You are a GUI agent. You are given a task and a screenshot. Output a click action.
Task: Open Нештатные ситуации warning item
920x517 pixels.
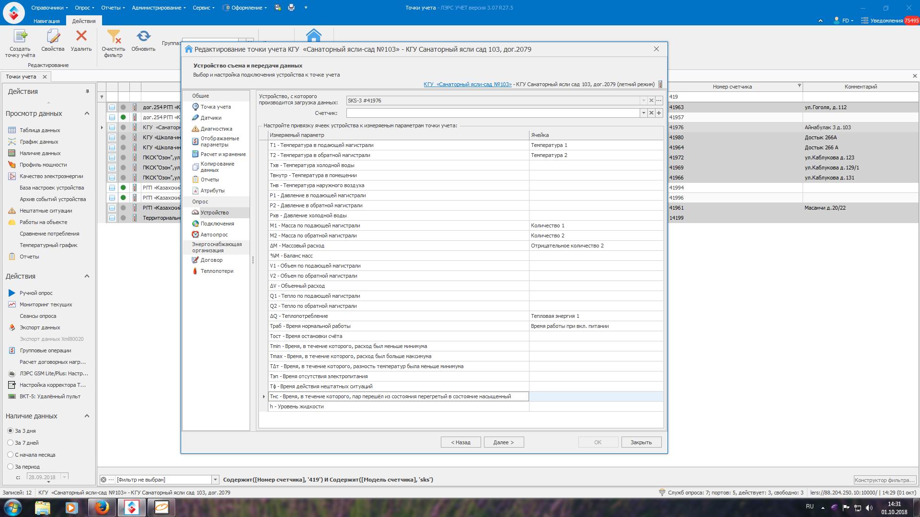(x=46, y=211)
